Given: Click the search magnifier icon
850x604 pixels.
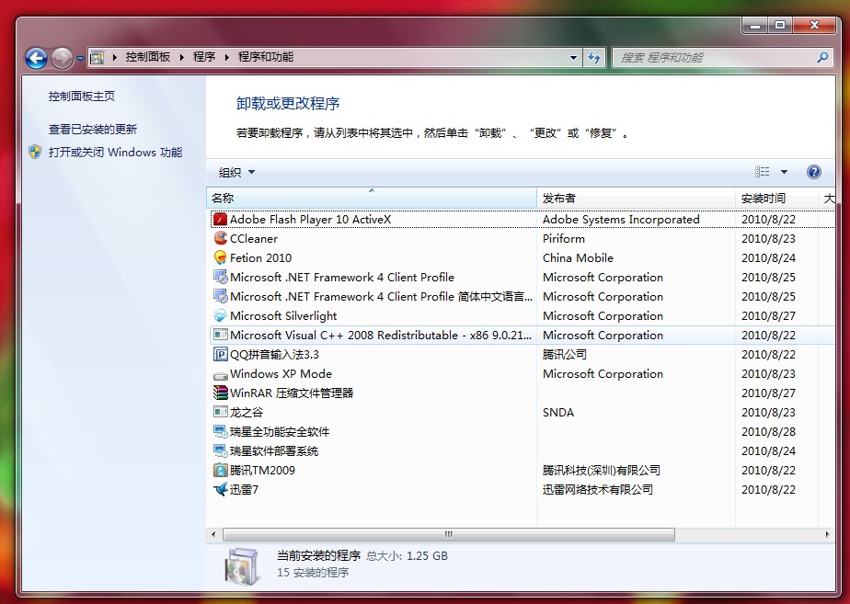Looking at the screenshot, I should 822,57.
